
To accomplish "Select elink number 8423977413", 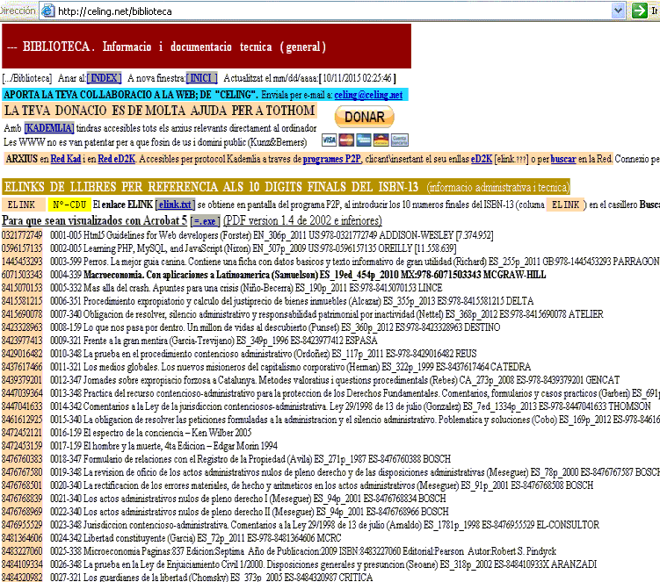I will click(x=22, y=341).
